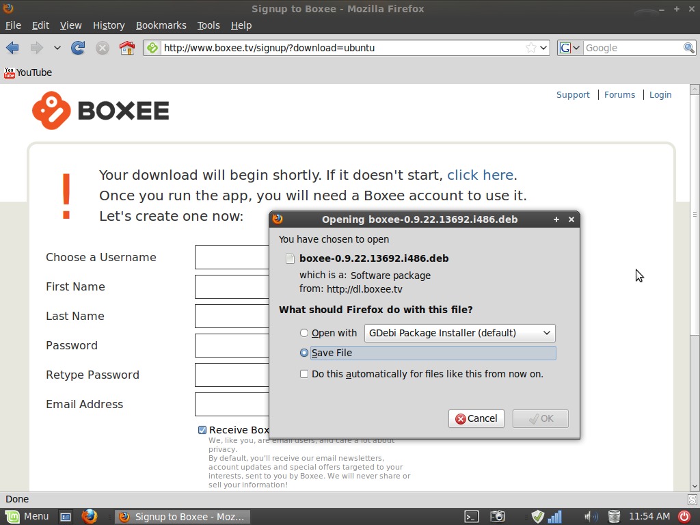The height and width of the screenshot is (525, 700).
Task: Open the Help menu
Action: 241,25
